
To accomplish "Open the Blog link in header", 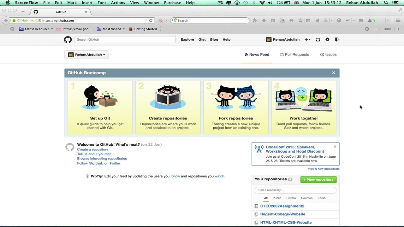I will [x=214, y=39].
